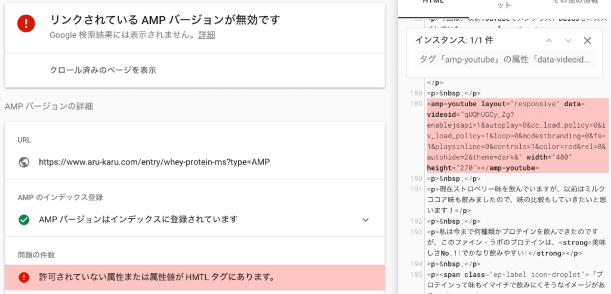This screenshot has height=294, width=611.
Task: Click the リンクされている AMP バージョンが無効です heading
Action: tap(165, 20)
